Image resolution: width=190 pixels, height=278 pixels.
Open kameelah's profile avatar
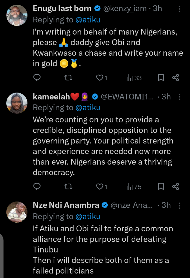tap(17, 103)
